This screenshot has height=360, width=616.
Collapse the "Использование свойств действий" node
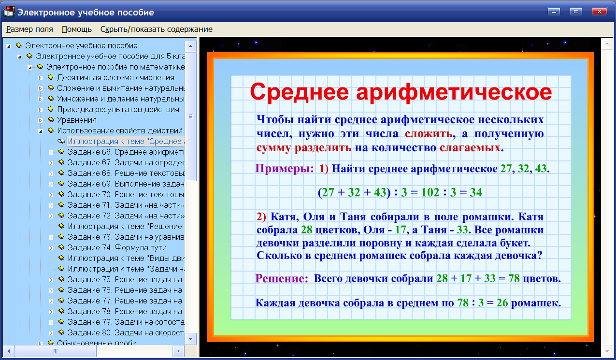coord(41,130)
